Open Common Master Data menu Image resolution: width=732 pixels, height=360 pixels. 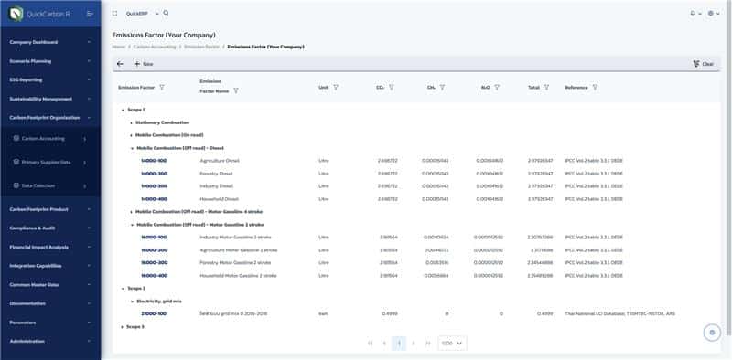tap(50, 284)
